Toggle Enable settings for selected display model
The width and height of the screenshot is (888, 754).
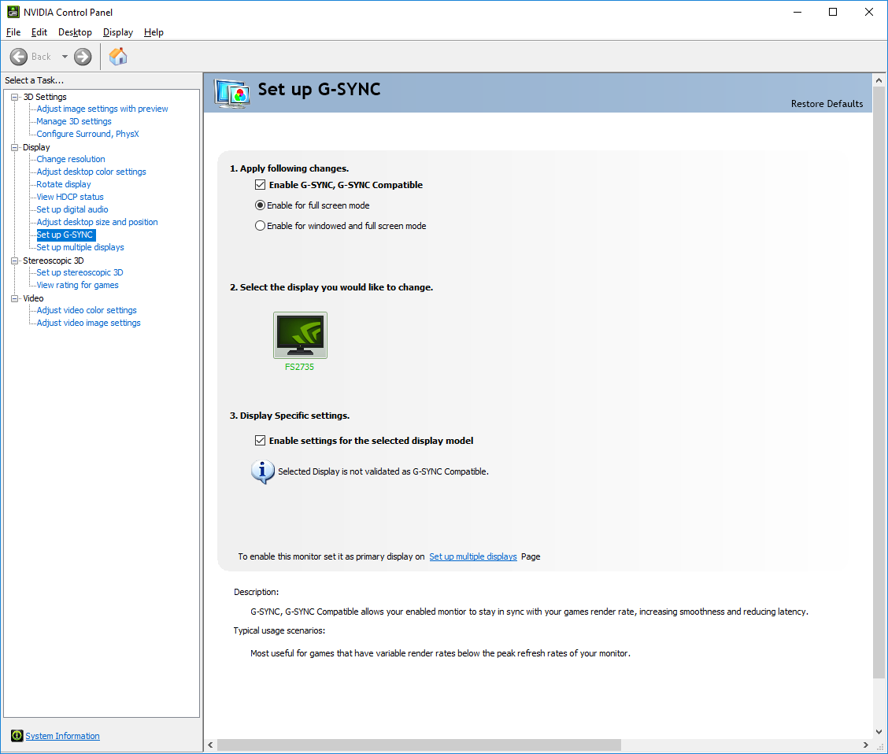coord(260,441)
